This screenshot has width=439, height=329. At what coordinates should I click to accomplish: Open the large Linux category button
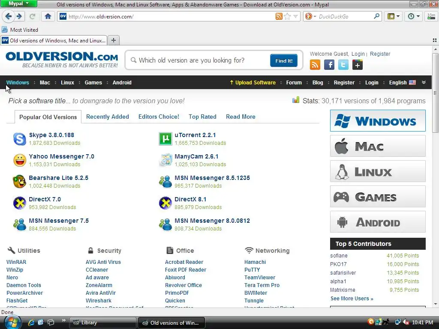(x=378, y=171)
